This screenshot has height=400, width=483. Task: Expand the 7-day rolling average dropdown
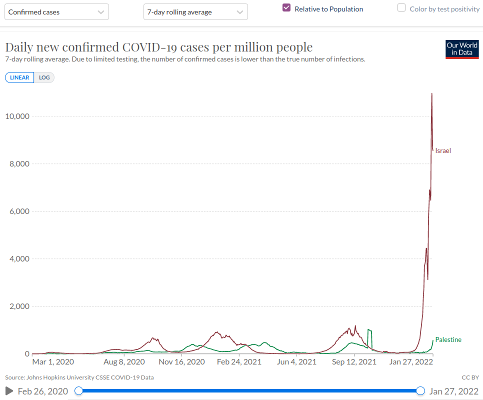point(195,12)
